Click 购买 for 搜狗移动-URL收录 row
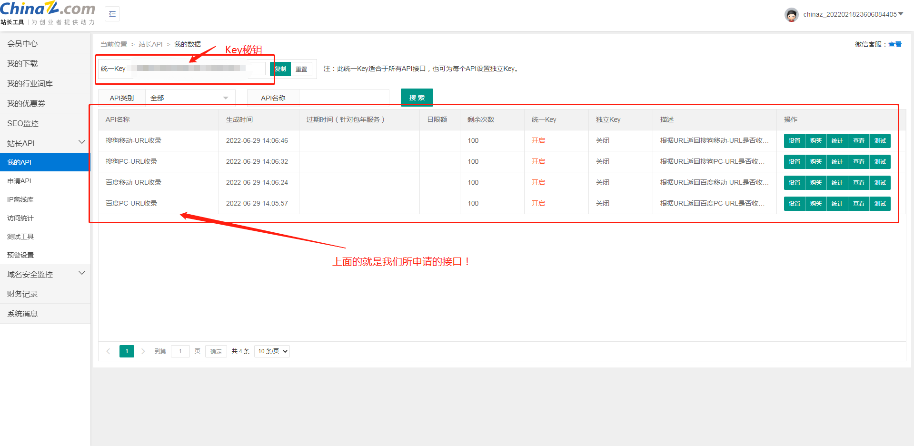914x446 pixels. [x=816, y=141]
